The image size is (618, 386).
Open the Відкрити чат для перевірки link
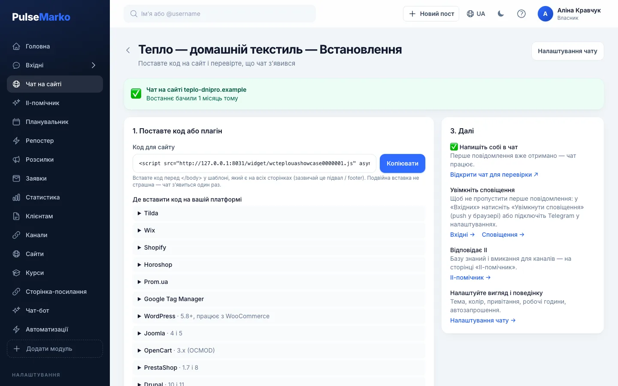click(x=494, y=175)
